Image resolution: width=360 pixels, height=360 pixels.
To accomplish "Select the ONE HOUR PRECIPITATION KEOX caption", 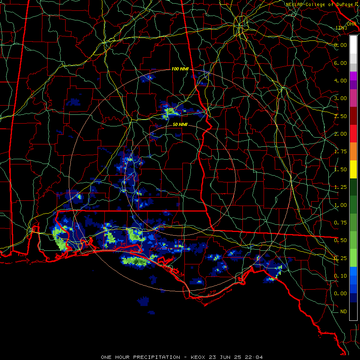I will click(182, 357).
